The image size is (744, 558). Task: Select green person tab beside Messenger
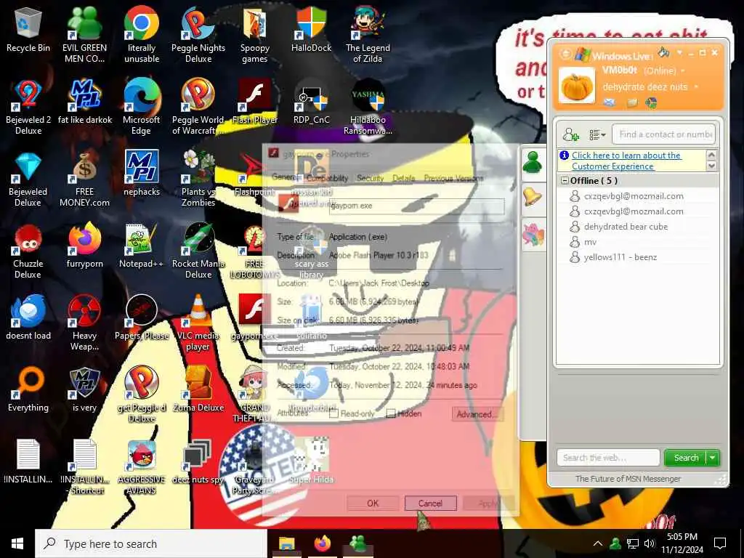[x=533, y=163]
